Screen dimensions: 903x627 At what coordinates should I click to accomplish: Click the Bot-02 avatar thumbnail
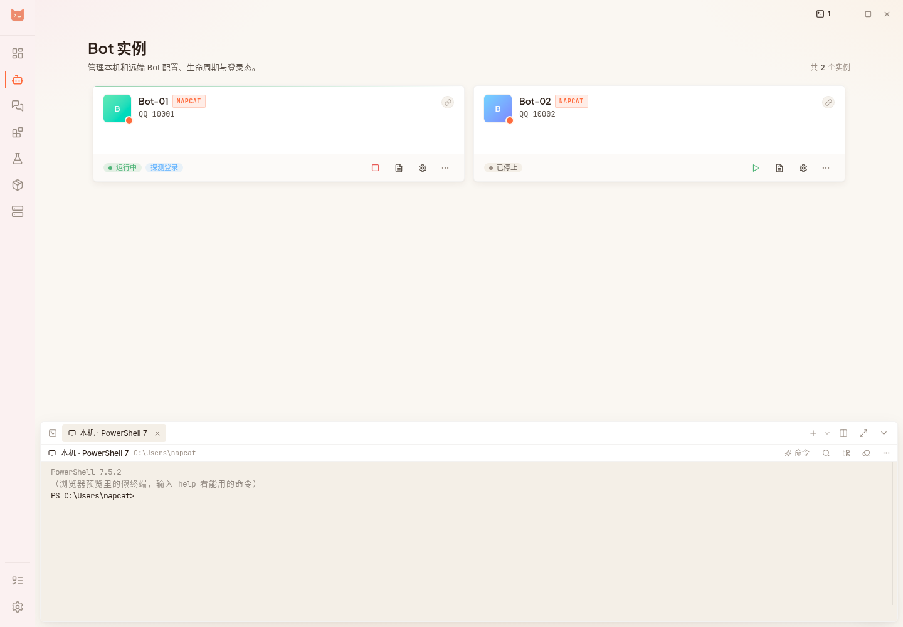(498, 108)
